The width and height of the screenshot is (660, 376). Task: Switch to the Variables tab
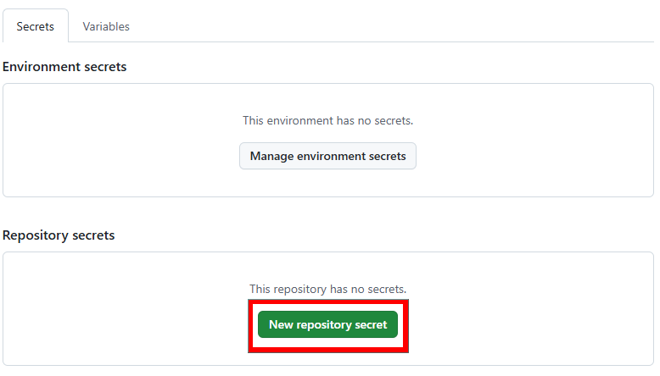(106, 26)
